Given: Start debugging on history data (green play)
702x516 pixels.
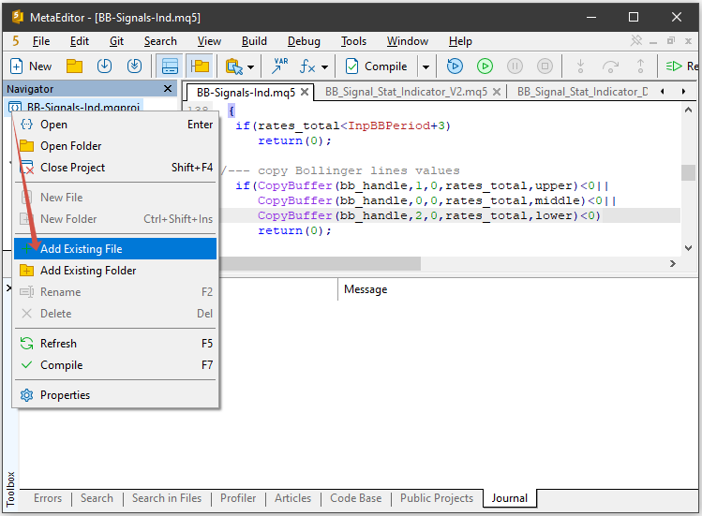Looking at the screenshot, I should point(485,66).
